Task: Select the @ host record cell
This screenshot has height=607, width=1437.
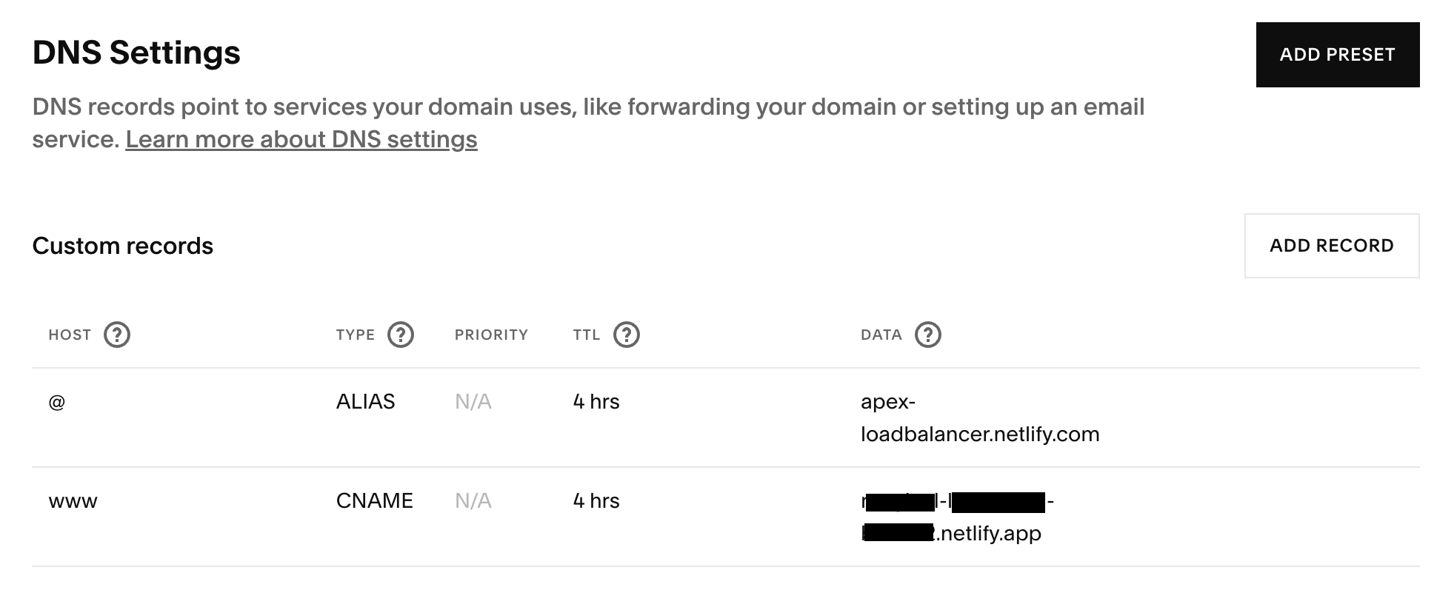Action: [x=57, y=402]
